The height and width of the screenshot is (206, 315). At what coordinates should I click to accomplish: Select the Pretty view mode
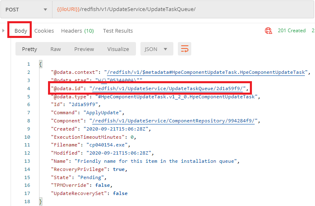pyautogui.click(x=29, y=49)
